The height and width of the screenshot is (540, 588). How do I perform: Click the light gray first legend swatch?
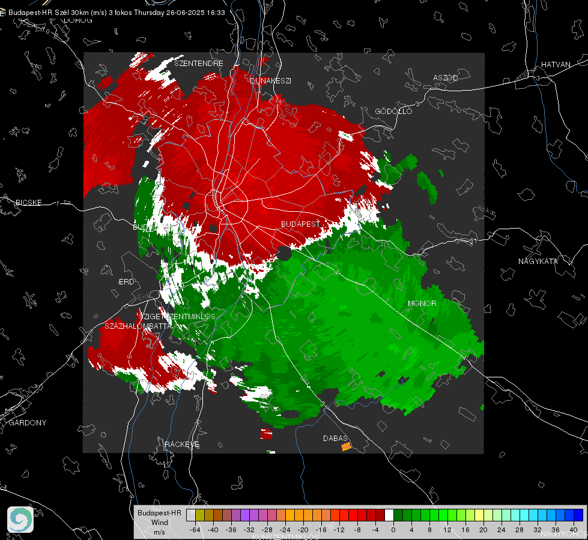[x=191, y=515]
